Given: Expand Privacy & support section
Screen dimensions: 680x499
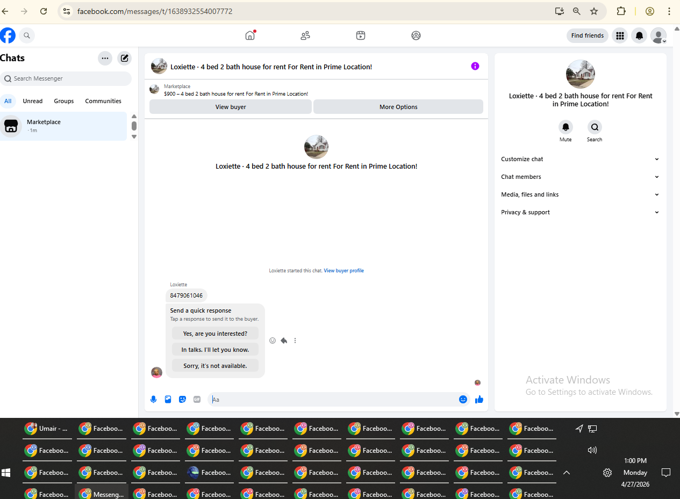Looking at the screenshot, I should [x=580, y=212].
